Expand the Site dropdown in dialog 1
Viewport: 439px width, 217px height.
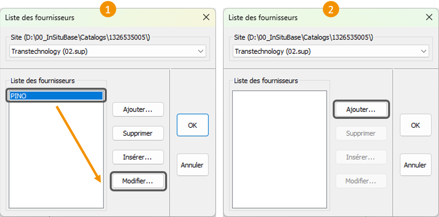pos(200,51)
